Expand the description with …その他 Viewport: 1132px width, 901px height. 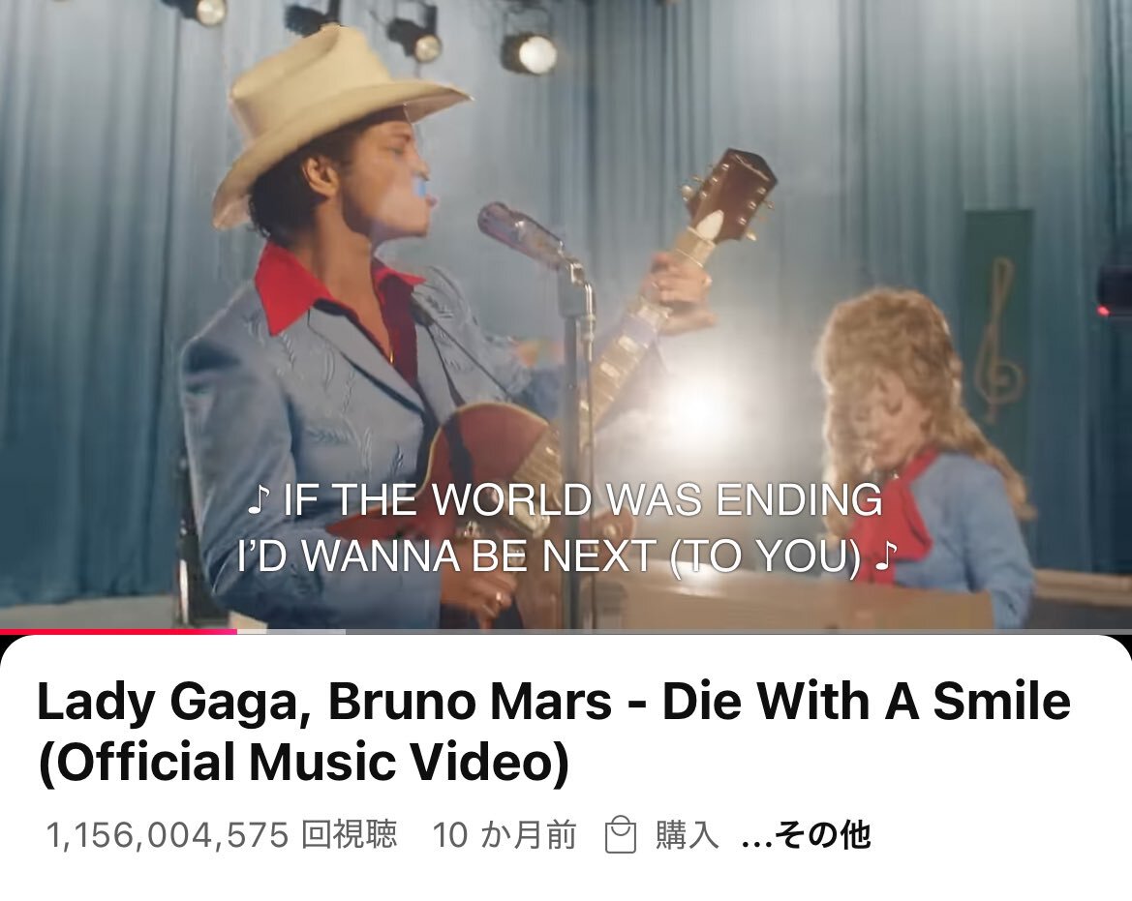pos(807,834)
